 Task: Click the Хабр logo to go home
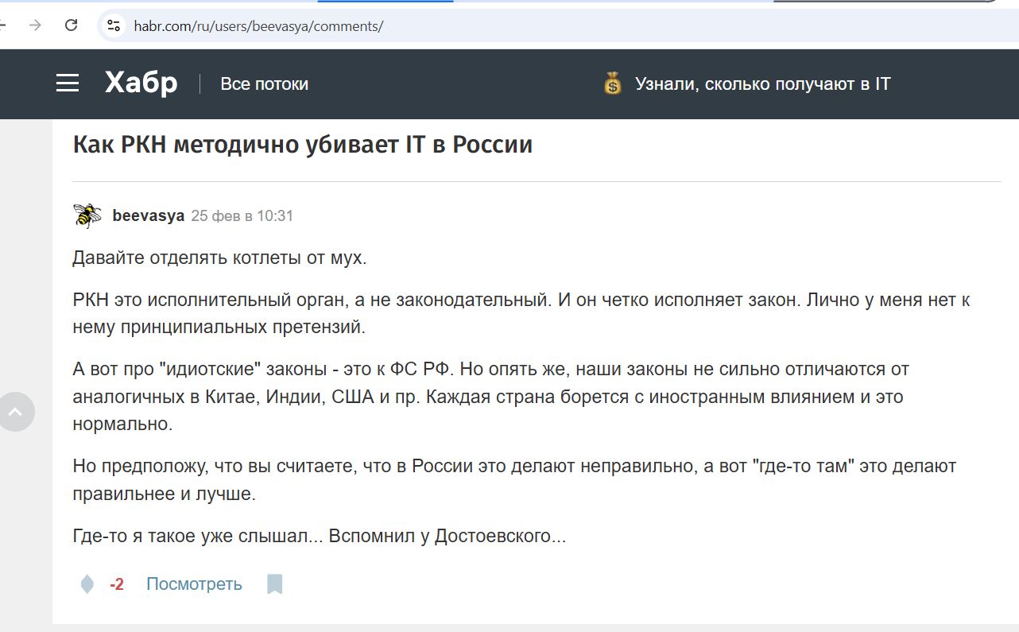(x=141, y=83)
